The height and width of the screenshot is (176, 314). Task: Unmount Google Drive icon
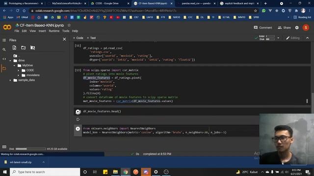pyautogui.click(x=32, y=48)
